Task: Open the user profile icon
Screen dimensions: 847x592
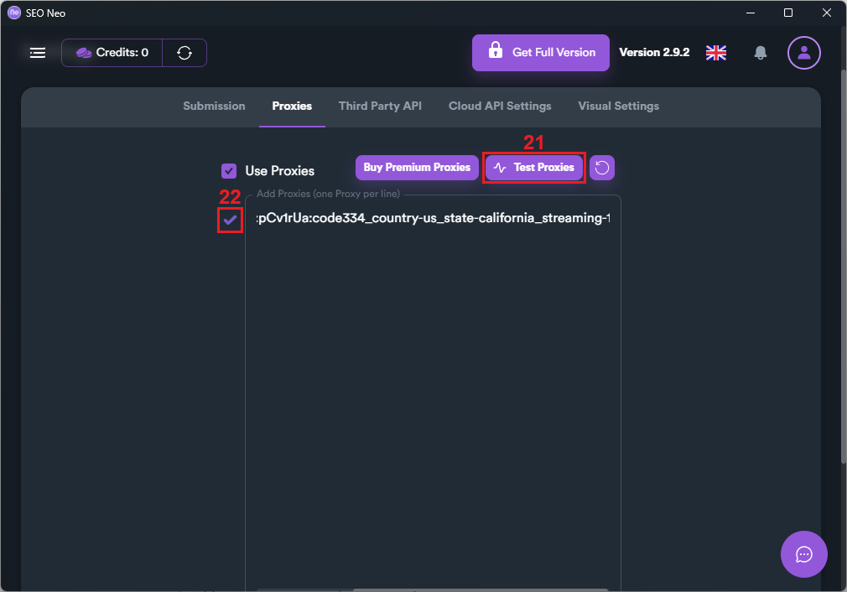Action: [803, 53]
